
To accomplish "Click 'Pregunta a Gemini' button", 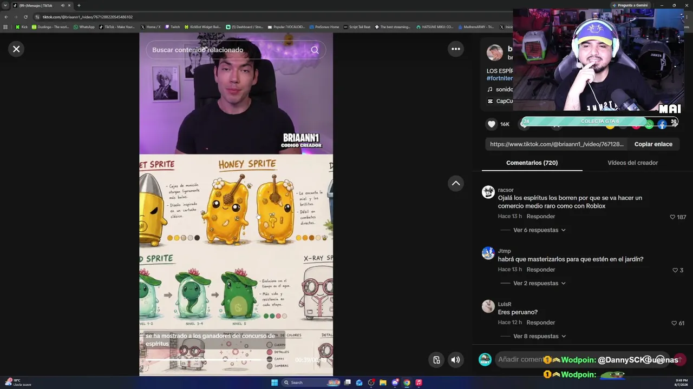I will coord(630,5).
